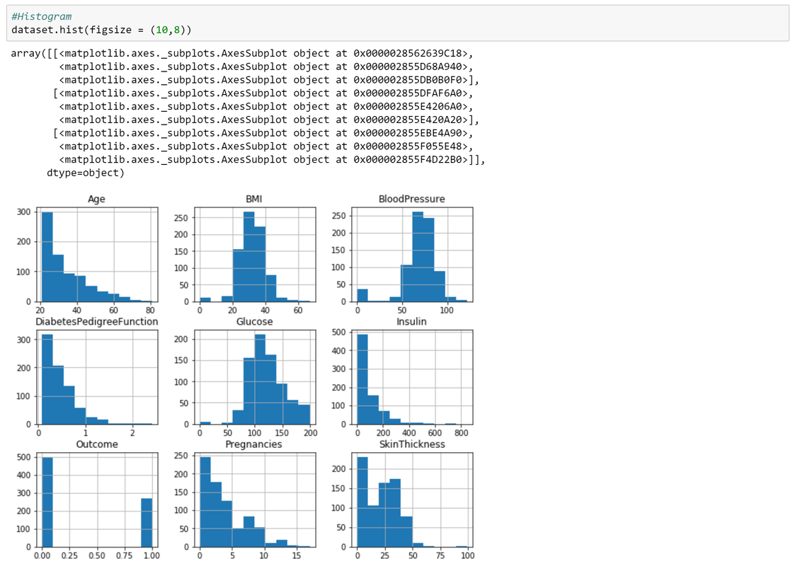Select the BloodPressure histogram plot
Viewport: 795px width, 566px height.
tap(412, 255)
